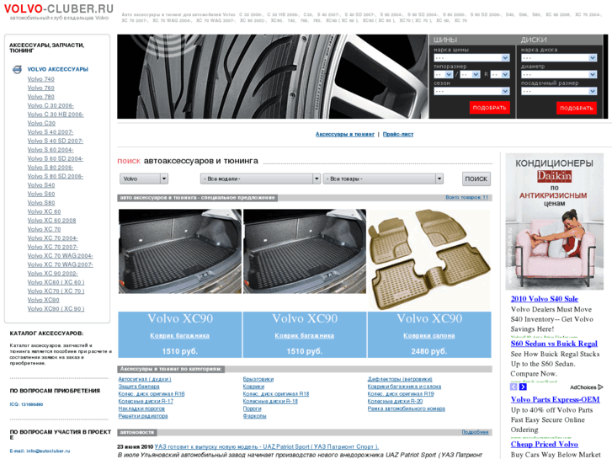Viewport: 612px width, 459px height.
Task: Open first Коврик багажника product link
Action: tap(179, 335)
